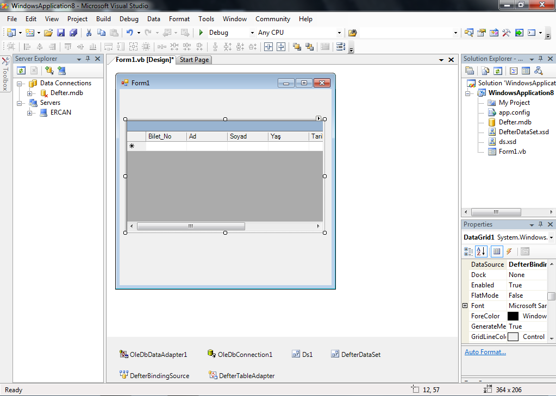Click the Add New Item toolbar icon

point(30,33)
